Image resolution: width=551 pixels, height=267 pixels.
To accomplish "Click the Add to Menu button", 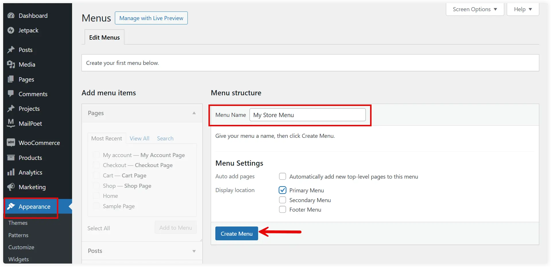I will coord(176,228).
